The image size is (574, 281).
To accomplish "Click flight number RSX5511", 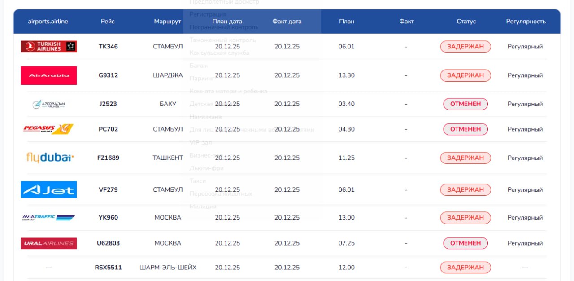I will point(108,268).
